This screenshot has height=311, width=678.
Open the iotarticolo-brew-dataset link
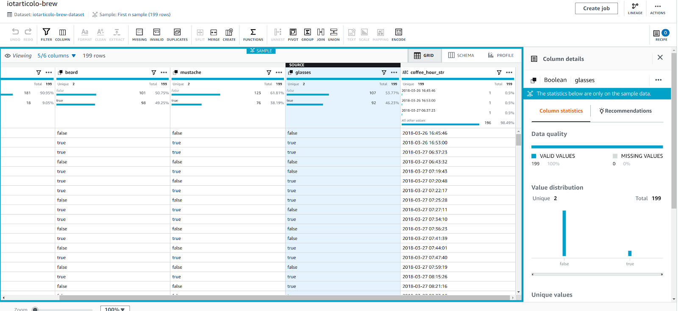click(58, 14)
